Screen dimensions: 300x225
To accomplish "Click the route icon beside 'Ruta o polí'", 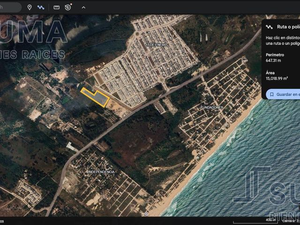I will [269, 27].
